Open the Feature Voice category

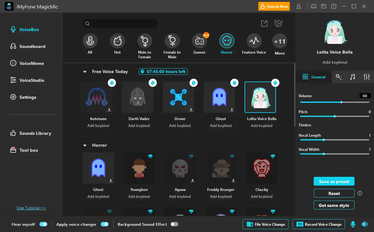click(254, 41)
